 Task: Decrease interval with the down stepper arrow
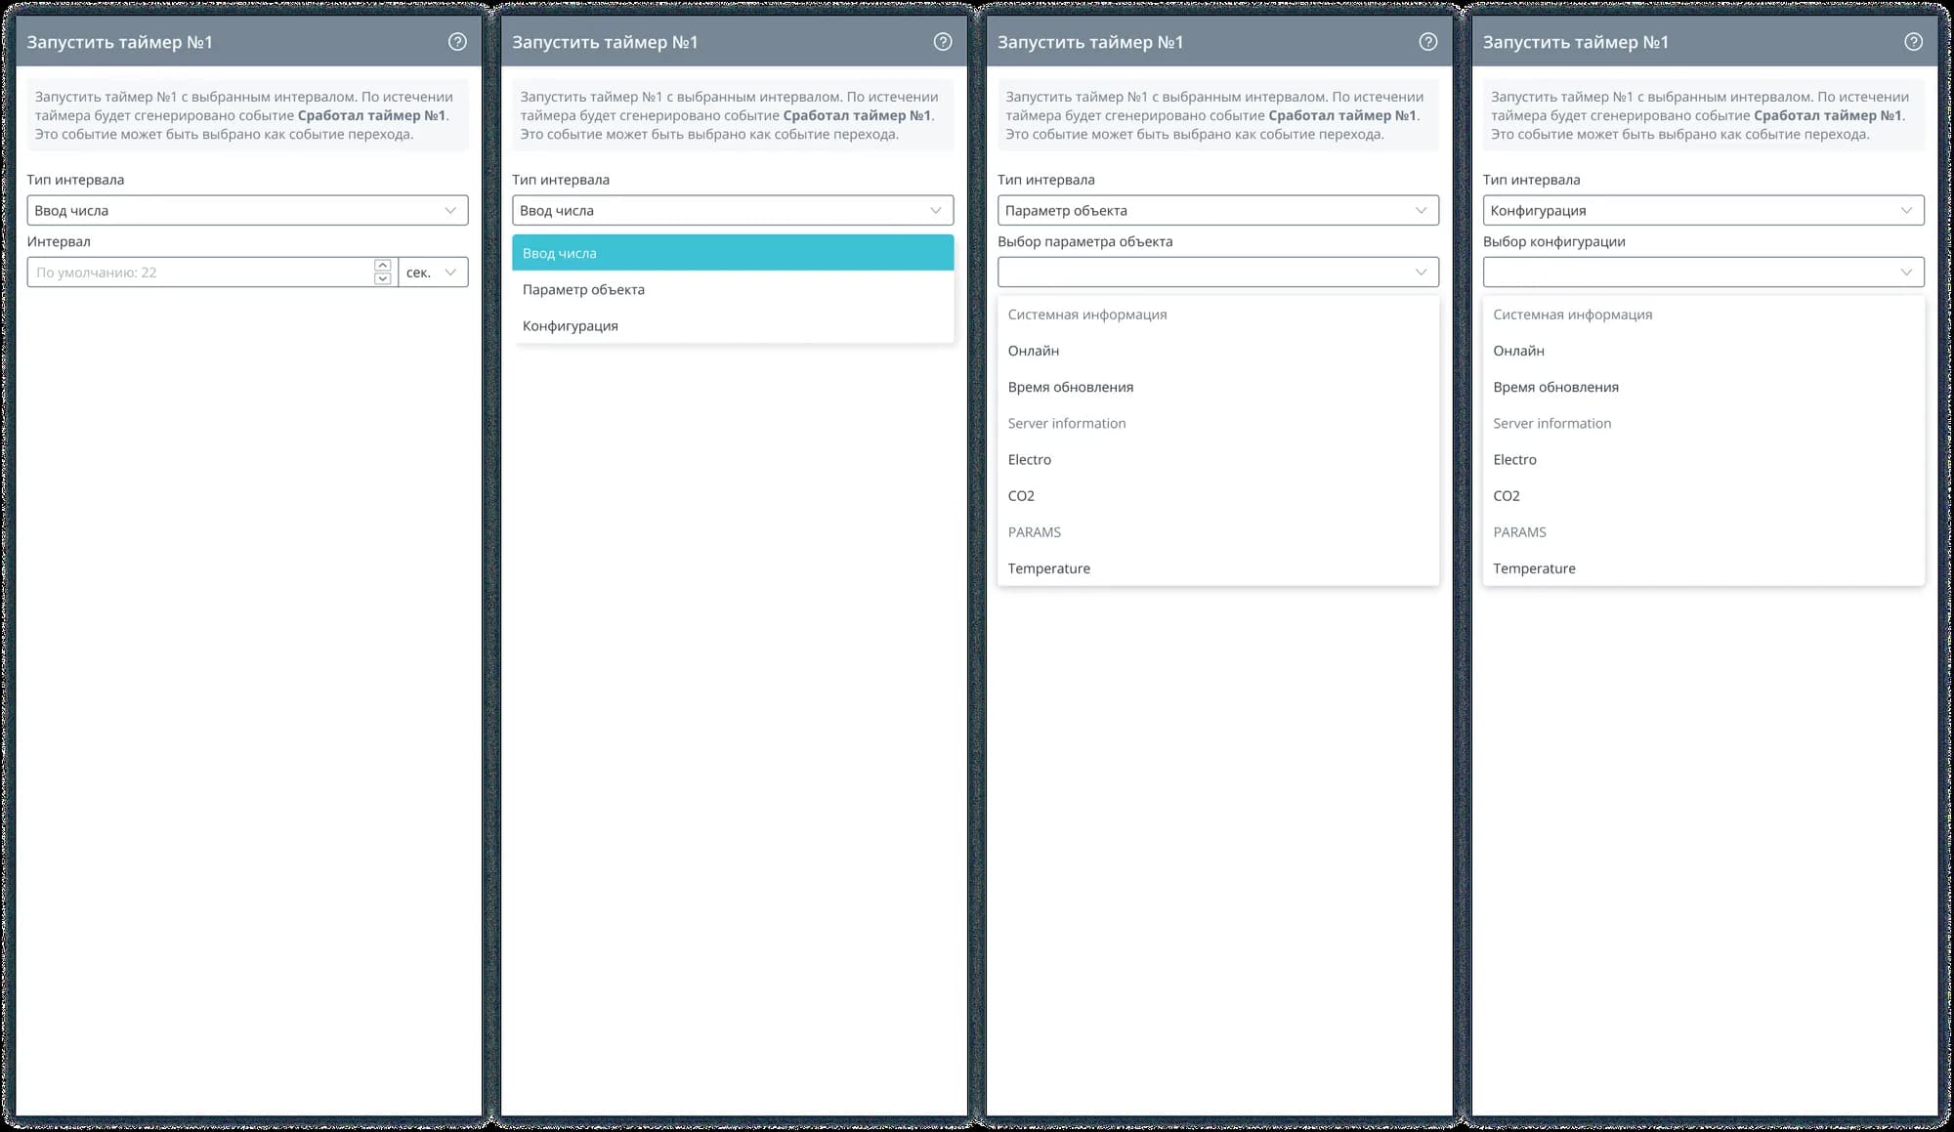point(383,279)
